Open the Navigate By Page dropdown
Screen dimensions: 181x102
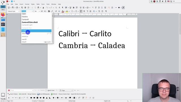pos(66,90)
